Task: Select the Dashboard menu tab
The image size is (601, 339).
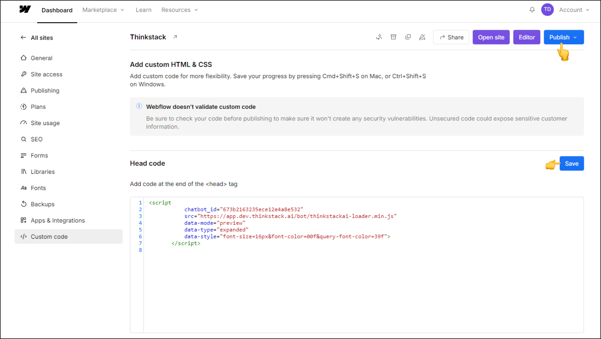Action: (x=57, y=9)
